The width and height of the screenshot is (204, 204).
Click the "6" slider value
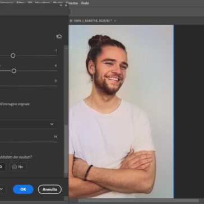click(x=55, y=66)
